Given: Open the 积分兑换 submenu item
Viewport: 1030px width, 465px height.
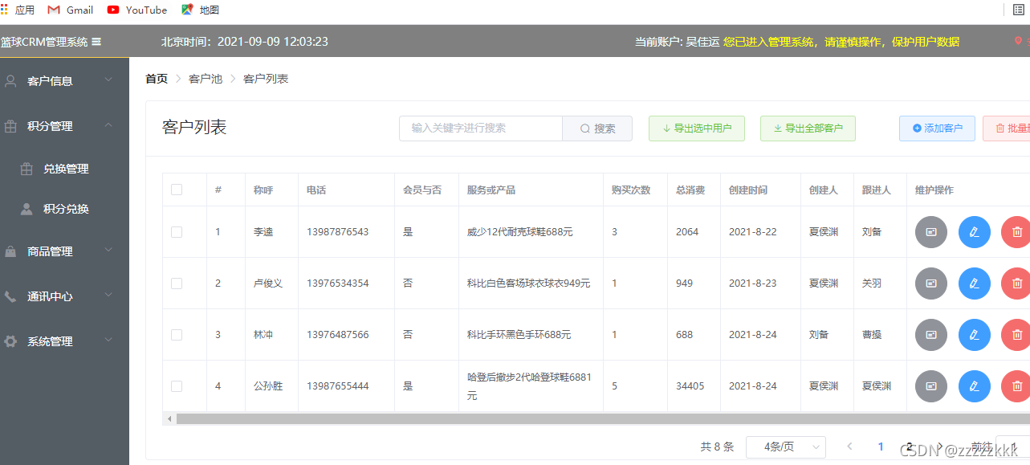Looking at the screenshot, I should point(64,209).
